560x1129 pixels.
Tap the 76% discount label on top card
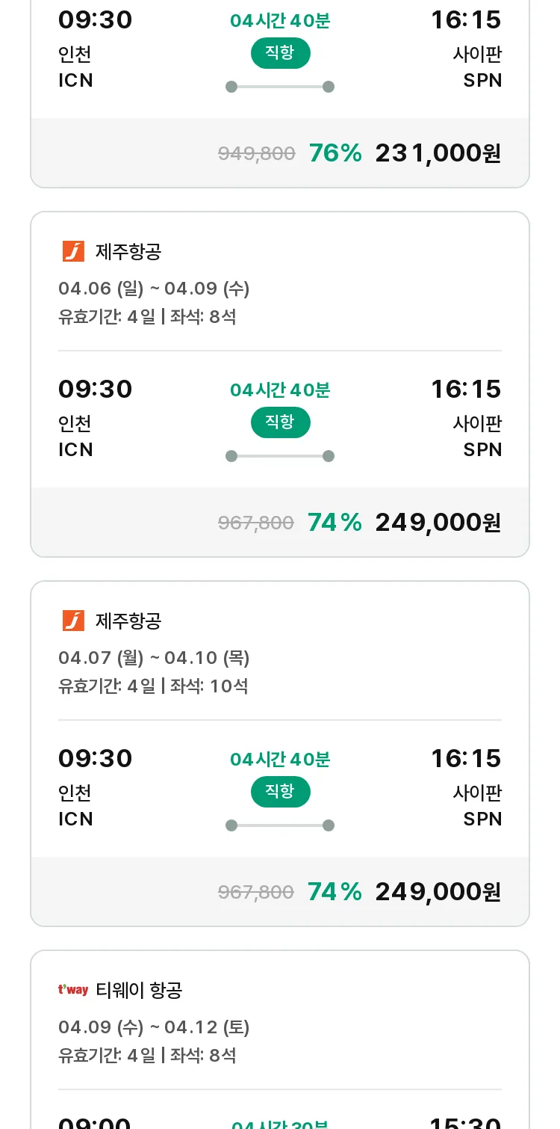click(x=335, y=153)
